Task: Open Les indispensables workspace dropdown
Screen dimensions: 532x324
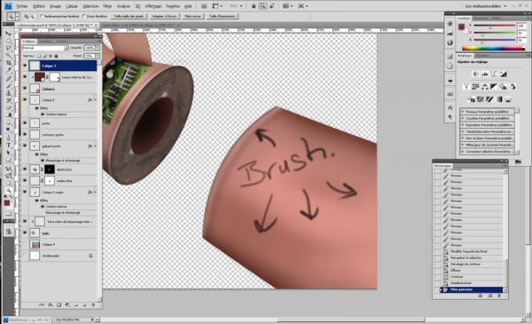Action: 486,6
